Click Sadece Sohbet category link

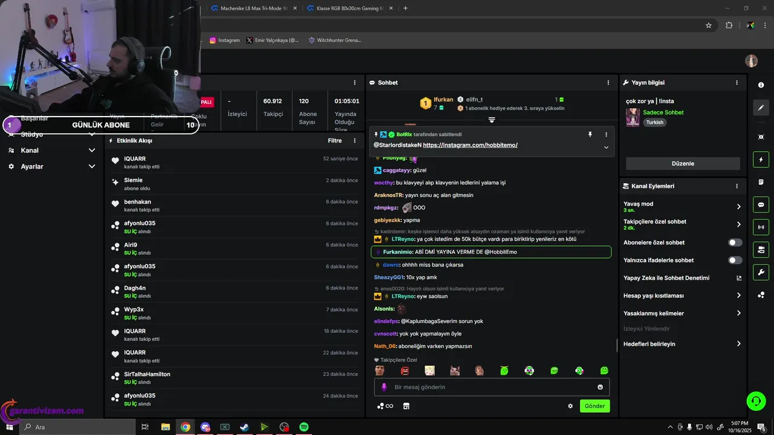pos(663,112)
